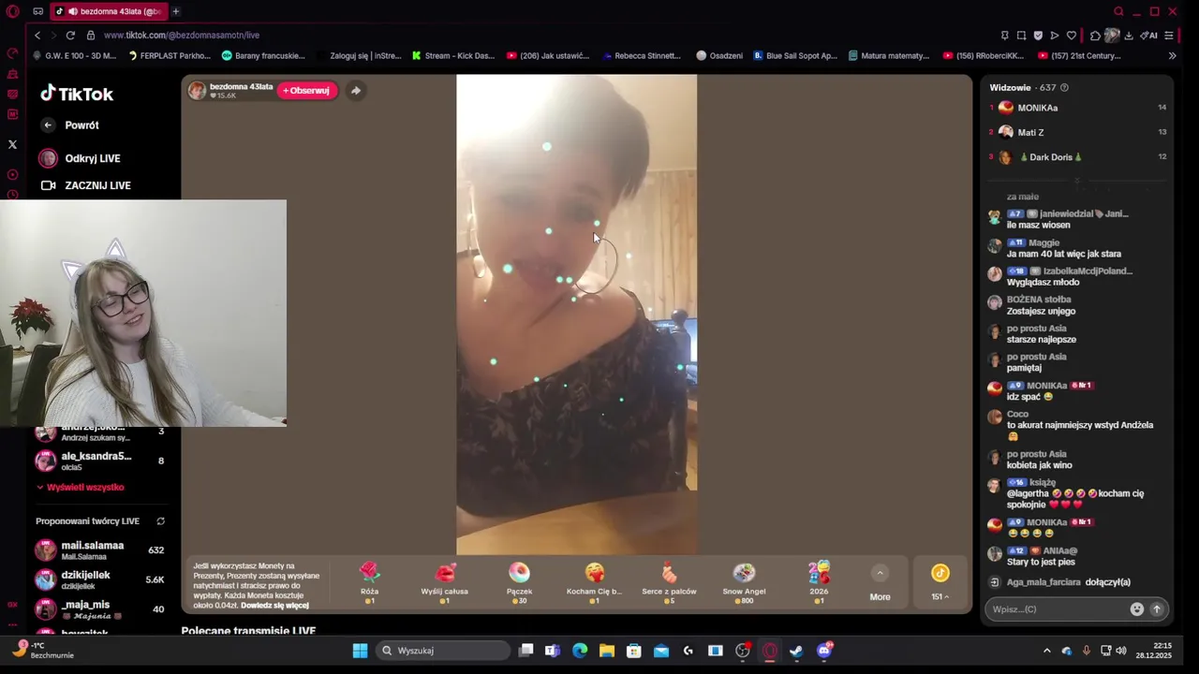Viewport: 1199px width, 674px height.
Task: Navigate back with browser back arrow
Action: [x=37, y=36]
